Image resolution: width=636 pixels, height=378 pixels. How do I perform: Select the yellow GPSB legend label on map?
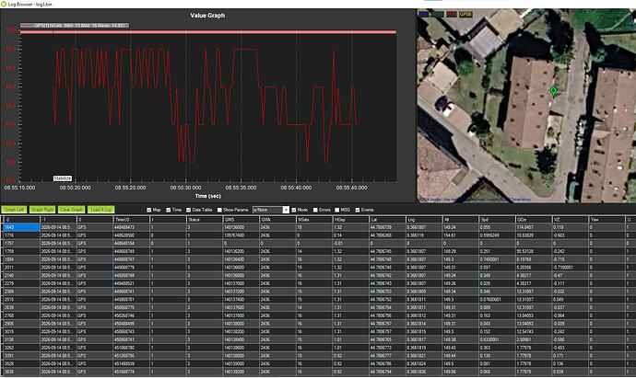465,14
